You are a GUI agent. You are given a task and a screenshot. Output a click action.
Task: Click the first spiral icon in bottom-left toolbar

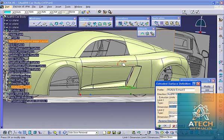pyautogui.click(x=5, y=133)
